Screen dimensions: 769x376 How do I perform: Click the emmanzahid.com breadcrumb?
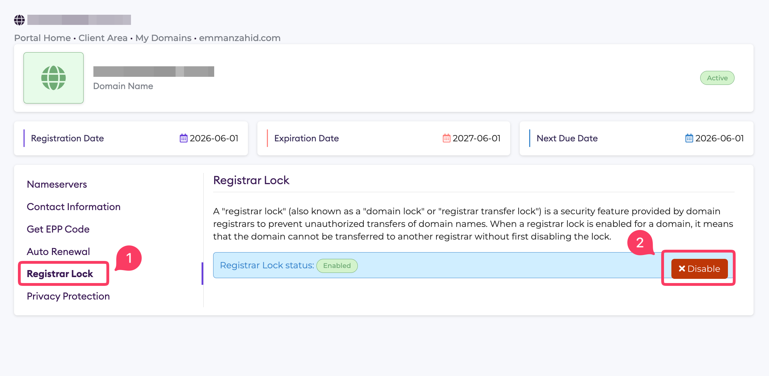coord(240,38)
